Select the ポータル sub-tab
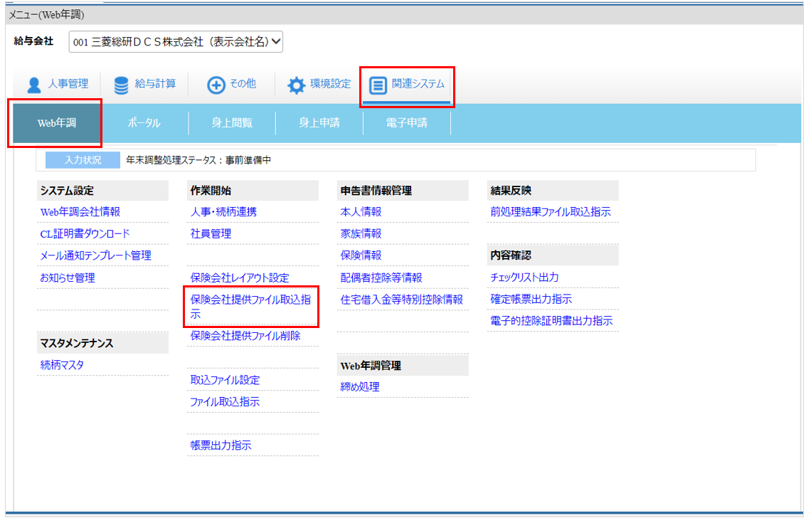Image resolution: width=806 pixels, height=518 pixels. point(144,123)
